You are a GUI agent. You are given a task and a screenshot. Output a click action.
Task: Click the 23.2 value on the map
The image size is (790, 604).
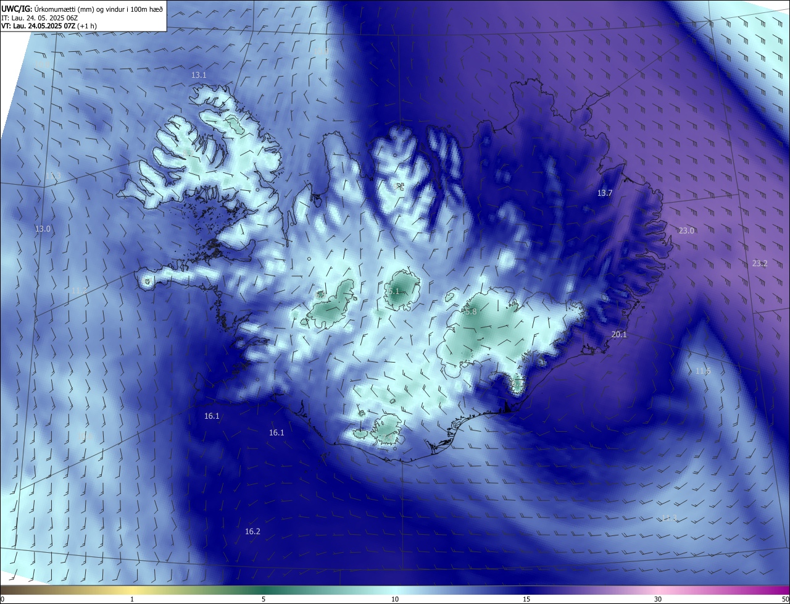click(x=760, y=263)
